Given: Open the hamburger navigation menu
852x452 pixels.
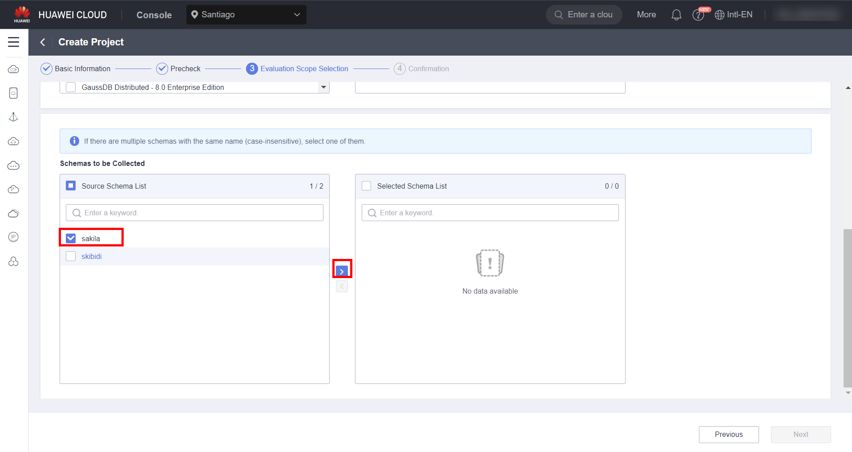Looking at the screenshot, I should tap(14, 42).
